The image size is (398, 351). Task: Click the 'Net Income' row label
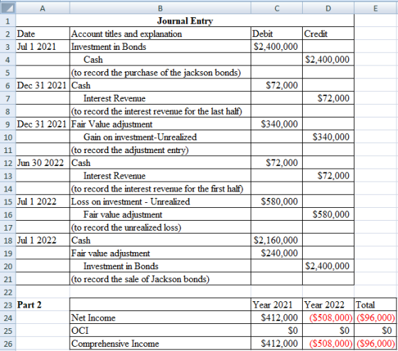coord(160,318)
